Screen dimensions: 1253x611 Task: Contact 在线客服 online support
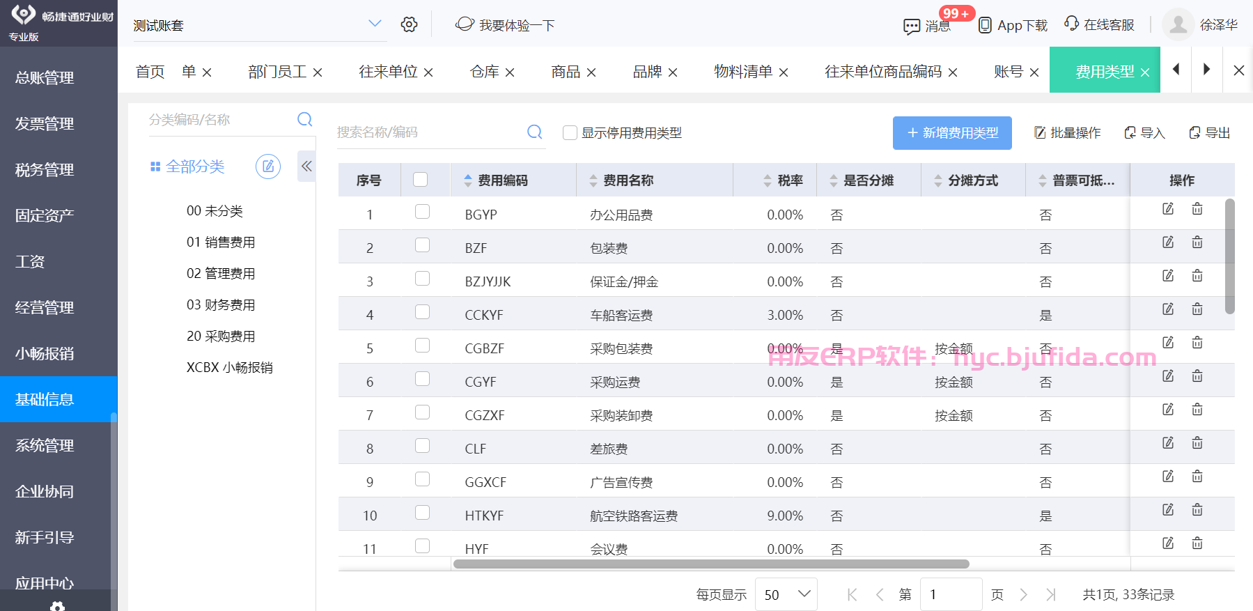1099,24
